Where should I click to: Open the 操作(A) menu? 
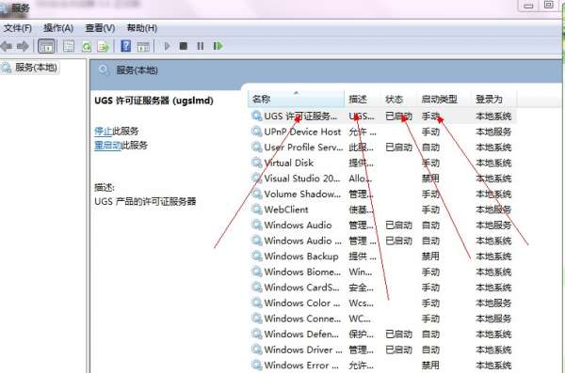pyautogui.click(x=58, y=28)
